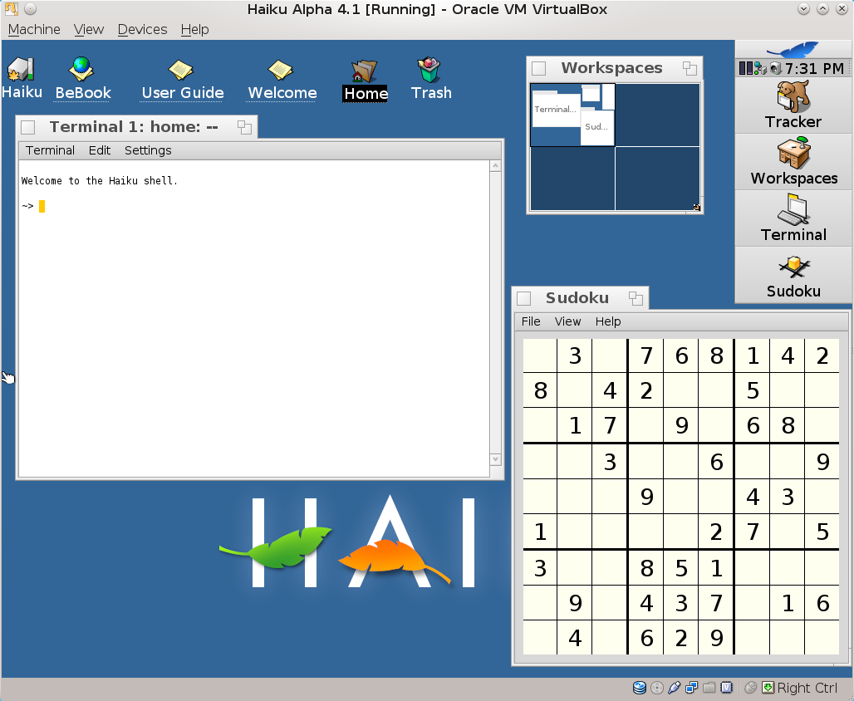This screenshot has height=701, width=854.
Task: Select the empty top-left Sudoku cell
Action: [x=540, y=356]
